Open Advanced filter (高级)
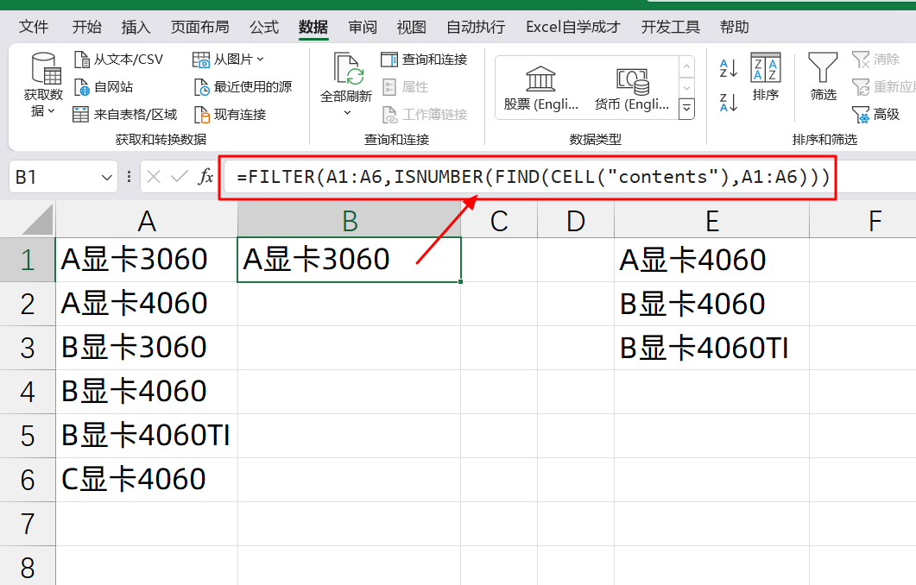The height and width of the screenshot is (585, 916). (x=875, y=115)
